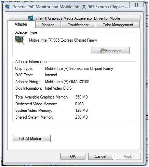Click the Intel chip icon on the driver tab

31,18
